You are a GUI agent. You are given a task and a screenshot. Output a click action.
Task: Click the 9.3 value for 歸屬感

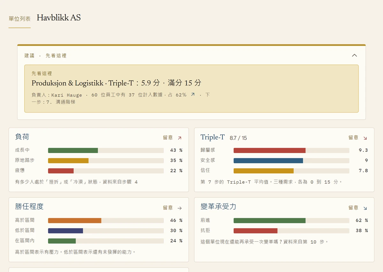363,150
